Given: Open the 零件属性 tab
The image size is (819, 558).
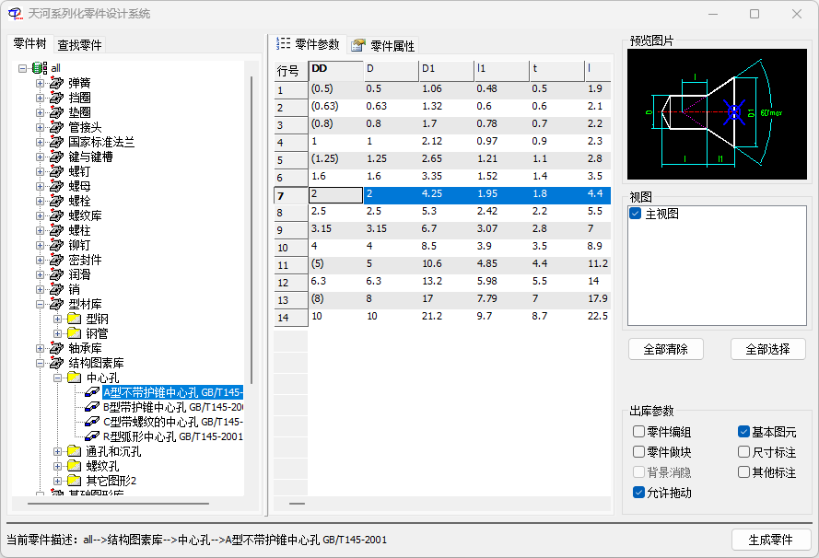Looking at the screenshot, I should [x=383, y=46].
